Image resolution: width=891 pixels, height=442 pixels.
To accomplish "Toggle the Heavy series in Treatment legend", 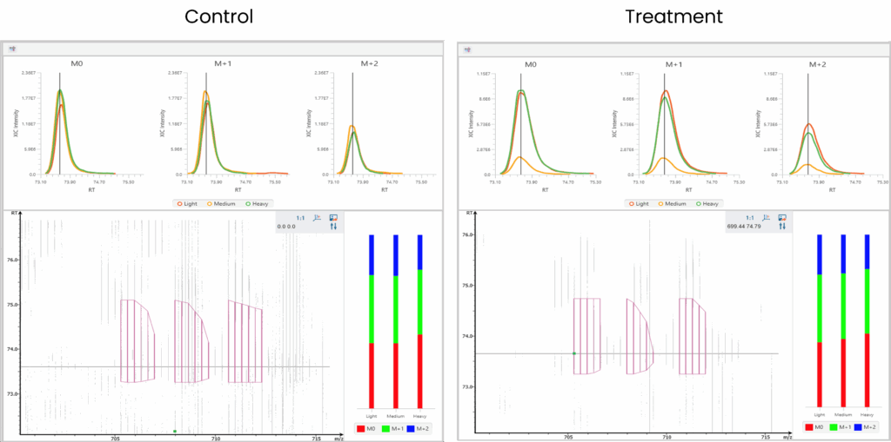I will coord(708,203).
